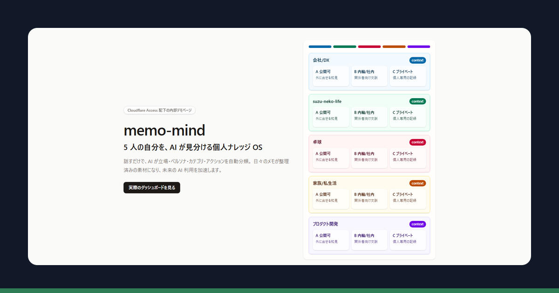Open the 家族/私生活 card title
Screen dimensions: 559x293
pos(324,183)
